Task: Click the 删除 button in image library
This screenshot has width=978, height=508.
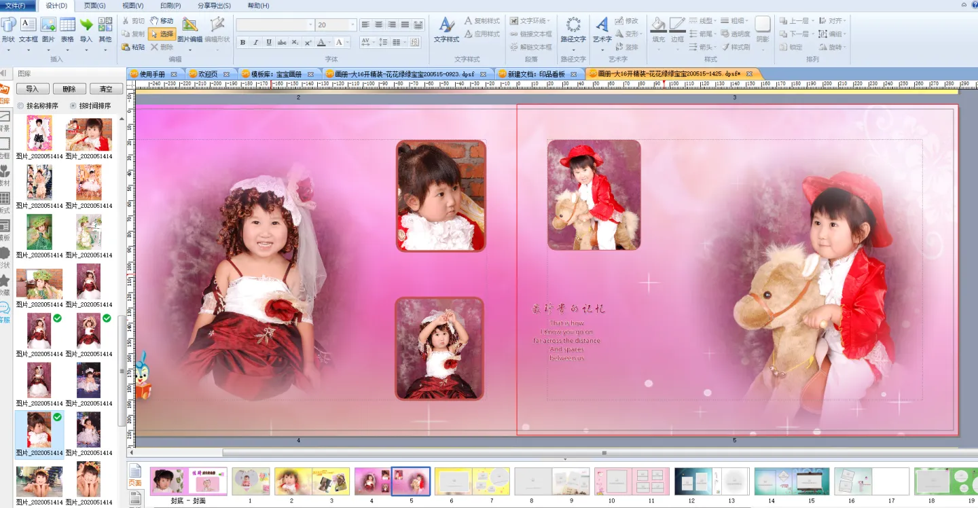Action: (x=69, y=89)
